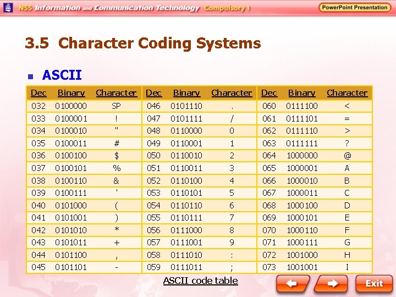Click the '&' character cell
The width and height of the screenshot is (396, 297).
[116, 181]
